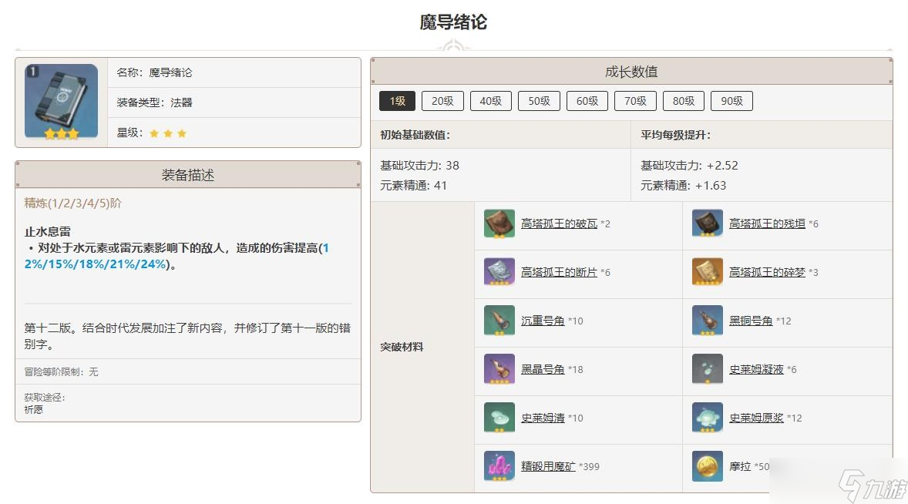Image resolution: width=908 pixels, height=504 pixels.
Task: Open the 史莱姆清 material link
Action: point(543,418)
